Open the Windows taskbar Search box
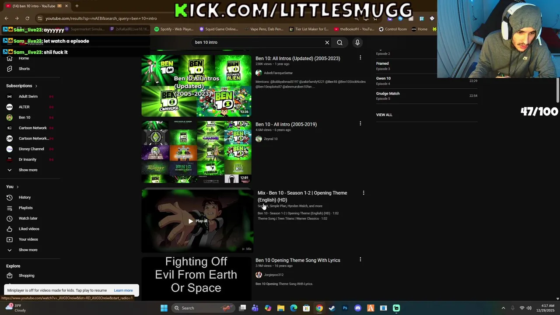560x315 pixels. pos(202,308)
